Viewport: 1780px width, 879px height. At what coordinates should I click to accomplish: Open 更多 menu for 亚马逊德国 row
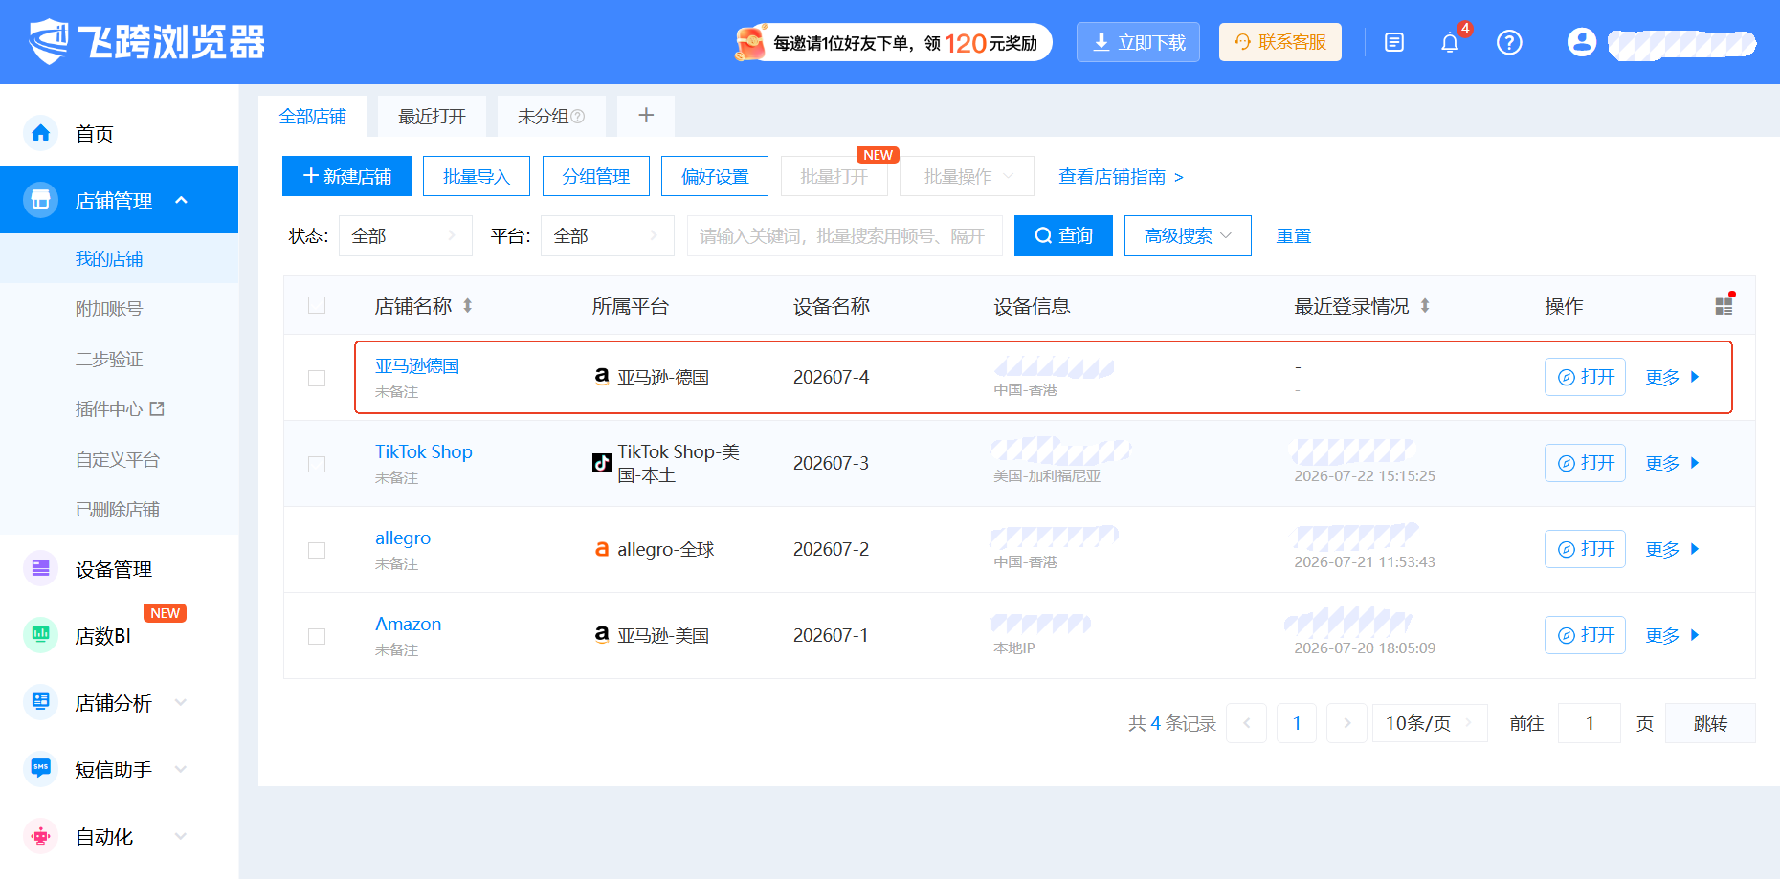click(x=1672, y=377)
